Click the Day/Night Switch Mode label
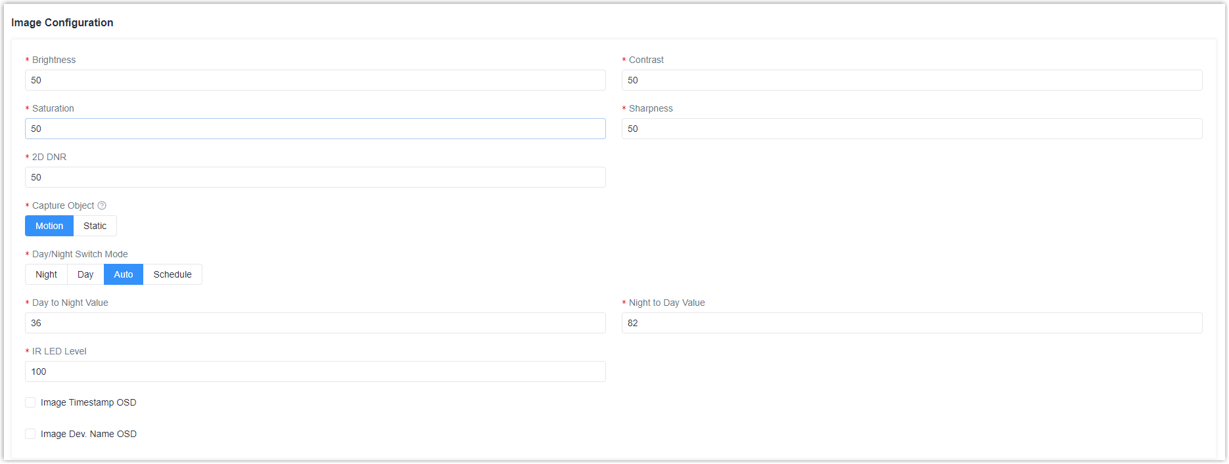This screenshot has width=1229, height=464. click(x=80, y=254)
